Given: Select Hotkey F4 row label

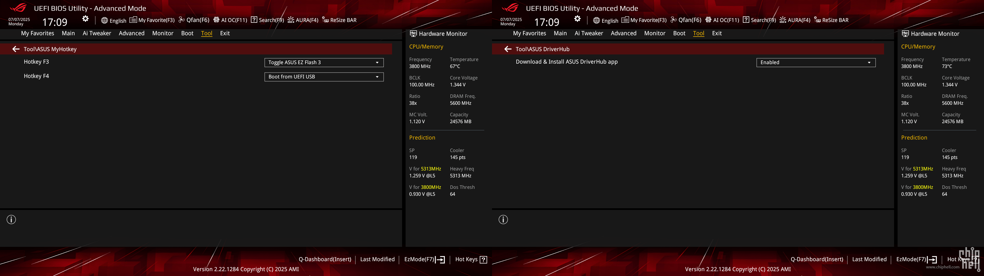Looking at the screenshot, I should pyautogui.click(x=36, y=76).
